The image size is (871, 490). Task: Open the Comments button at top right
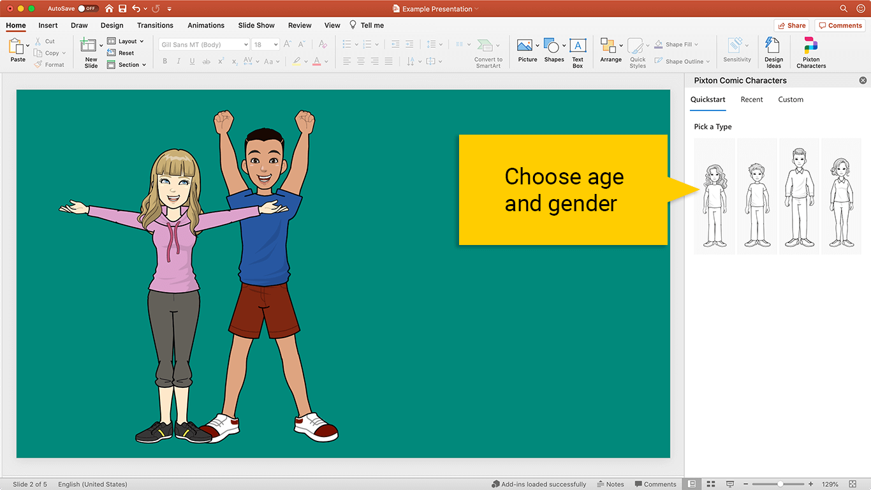(840, 26)
